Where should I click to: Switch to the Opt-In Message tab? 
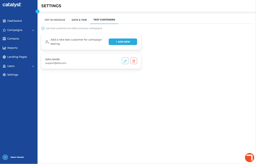point(55,20)
